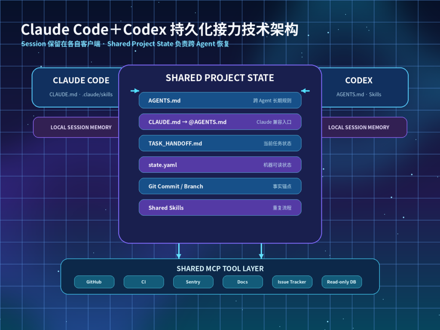This screenshot has width=440, height=330.
Task: Select the Git Commit / Branch row
Action: (220, 186)
